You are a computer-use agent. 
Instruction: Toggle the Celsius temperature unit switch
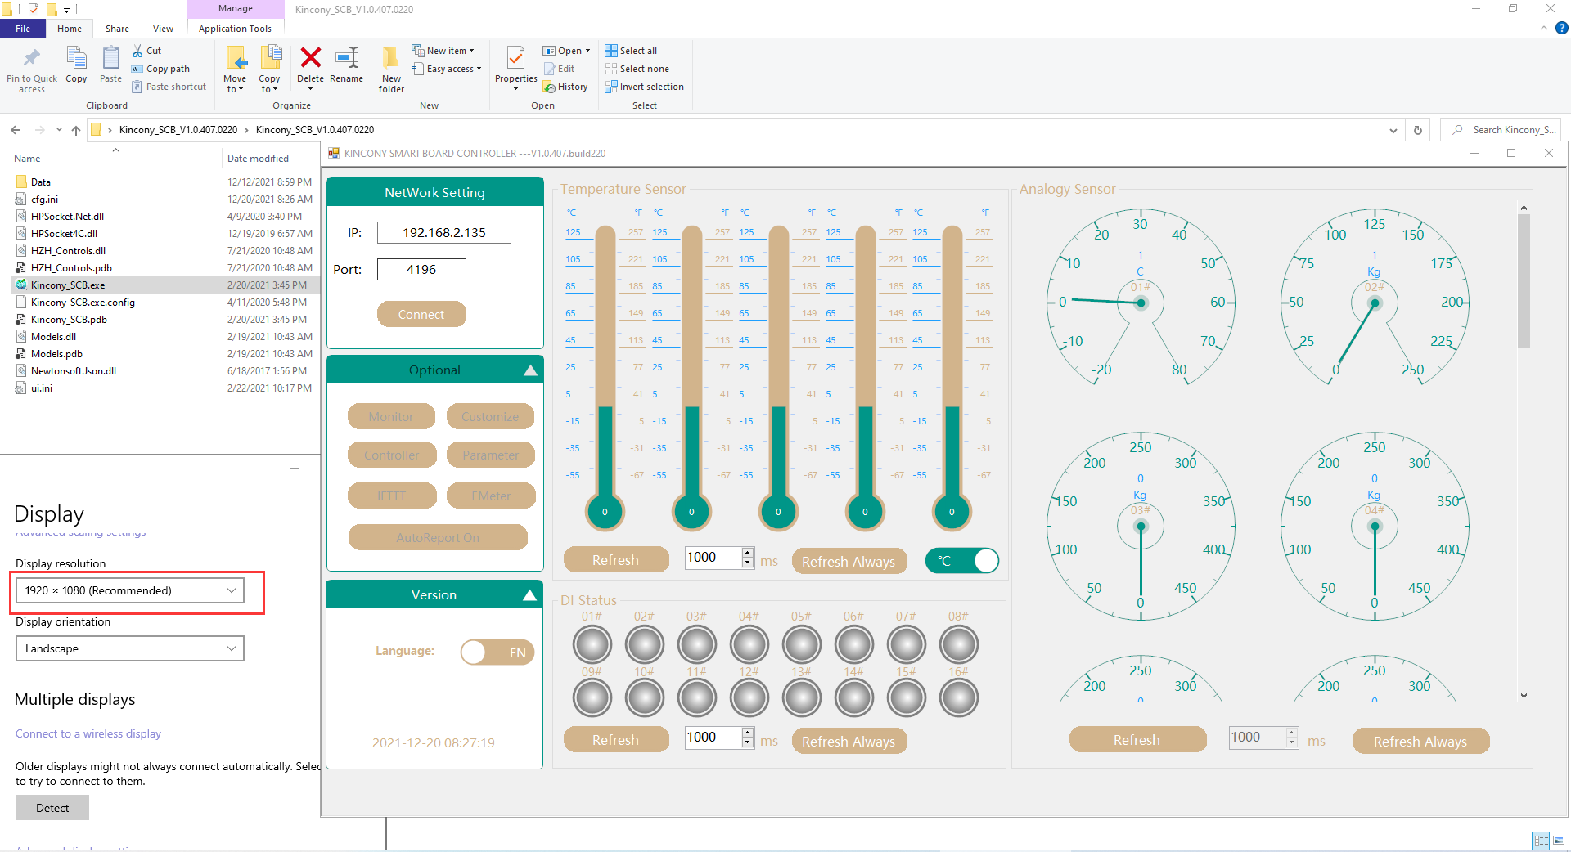[962, 561]
